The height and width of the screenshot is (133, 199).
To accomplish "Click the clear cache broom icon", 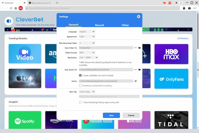I will pyautogui.click(x=136, y=81).
